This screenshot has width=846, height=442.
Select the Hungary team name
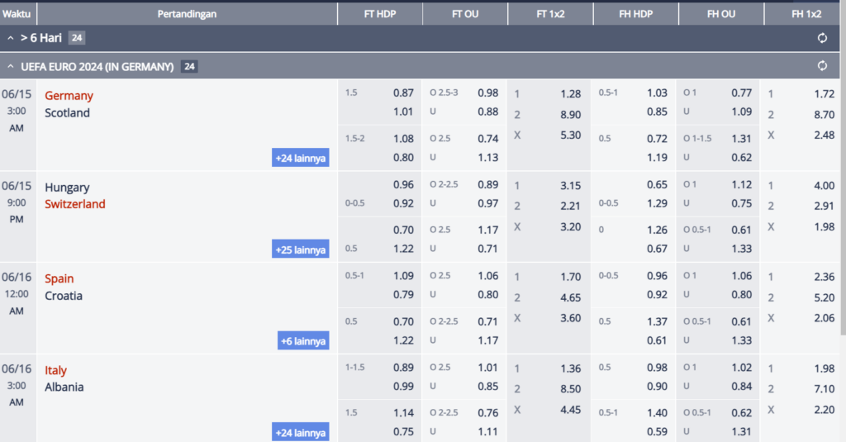(x=67, y=188)
